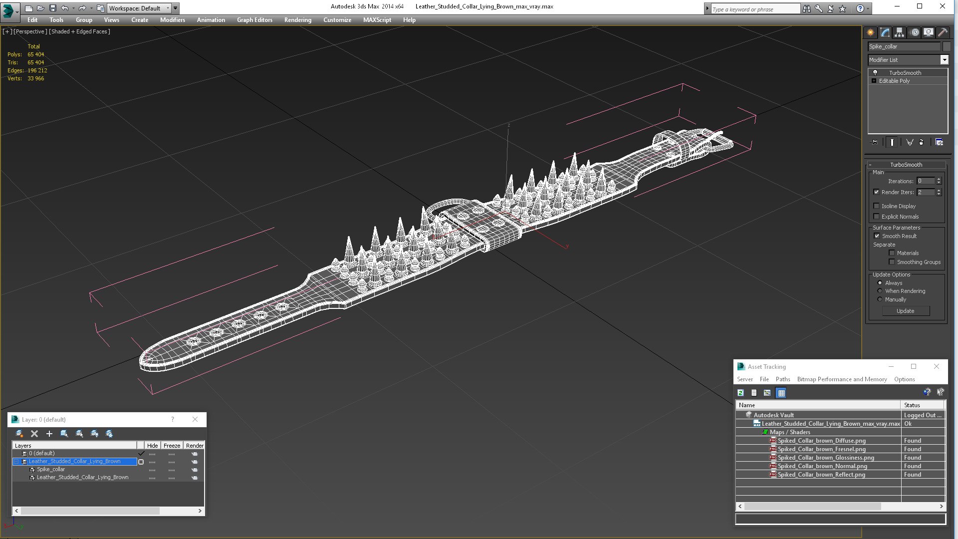Click the object color swatch
The image size is (958, 539).
(947, 46)
